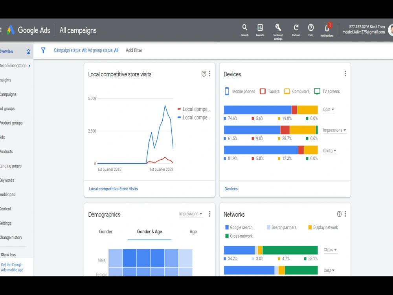Open the Help question mark
The width and height of the screenshot is (393, 295).
pos(311,30)
